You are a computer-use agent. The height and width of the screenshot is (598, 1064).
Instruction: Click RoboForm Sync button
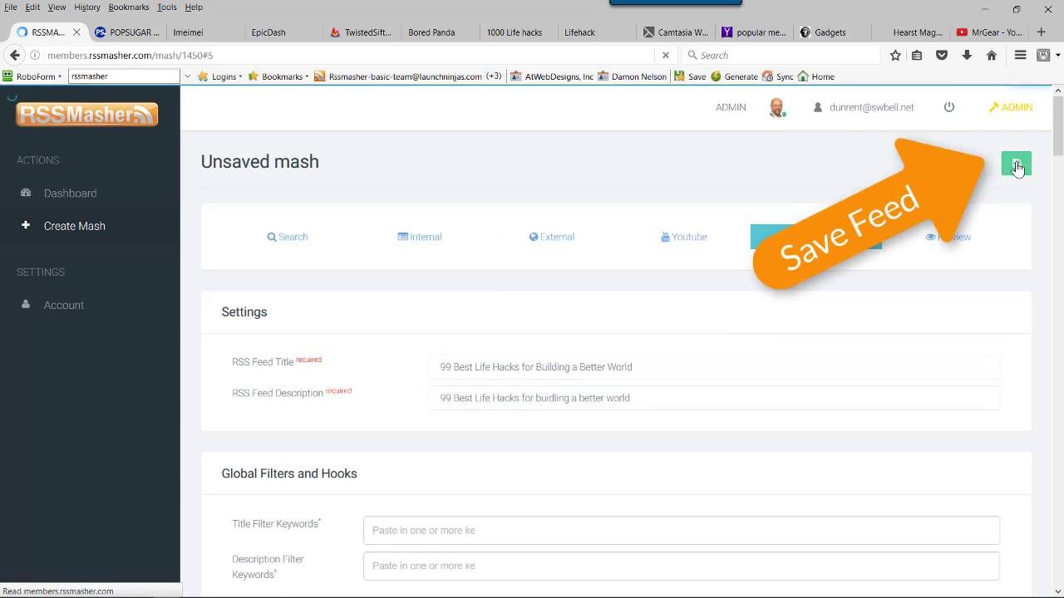[x=778, y=76]
